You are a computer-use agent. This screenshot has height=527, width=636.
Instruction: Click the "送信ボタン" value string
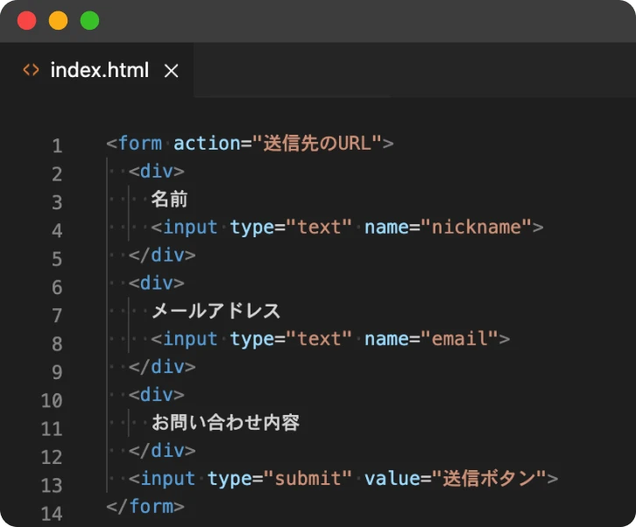click(x=489, y=478)
